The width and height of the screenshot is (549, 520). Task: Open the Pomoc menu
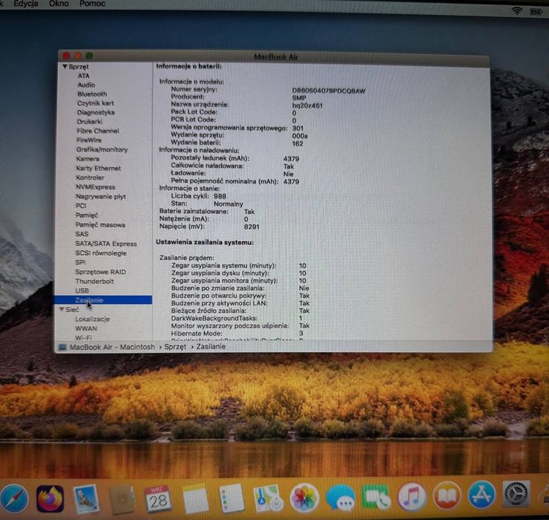click(93, 4)
